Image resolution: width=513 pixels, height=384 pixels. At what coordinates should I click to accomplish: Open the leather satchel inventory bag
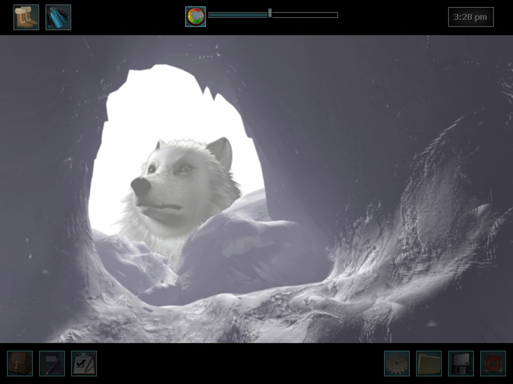(20, 363)
